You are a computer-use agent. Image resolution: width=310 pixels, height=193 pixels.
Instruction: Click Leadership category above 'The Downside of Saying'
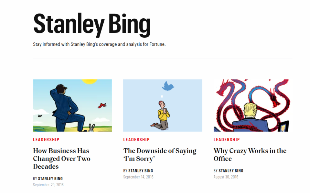click(x=136, y=140)
